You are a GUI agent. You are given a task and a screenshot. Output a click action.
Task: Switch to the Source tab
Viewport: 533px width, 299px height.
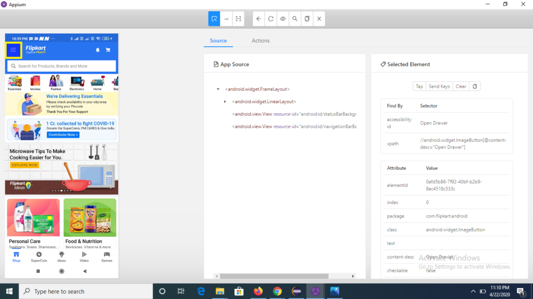tap(218, 40)
